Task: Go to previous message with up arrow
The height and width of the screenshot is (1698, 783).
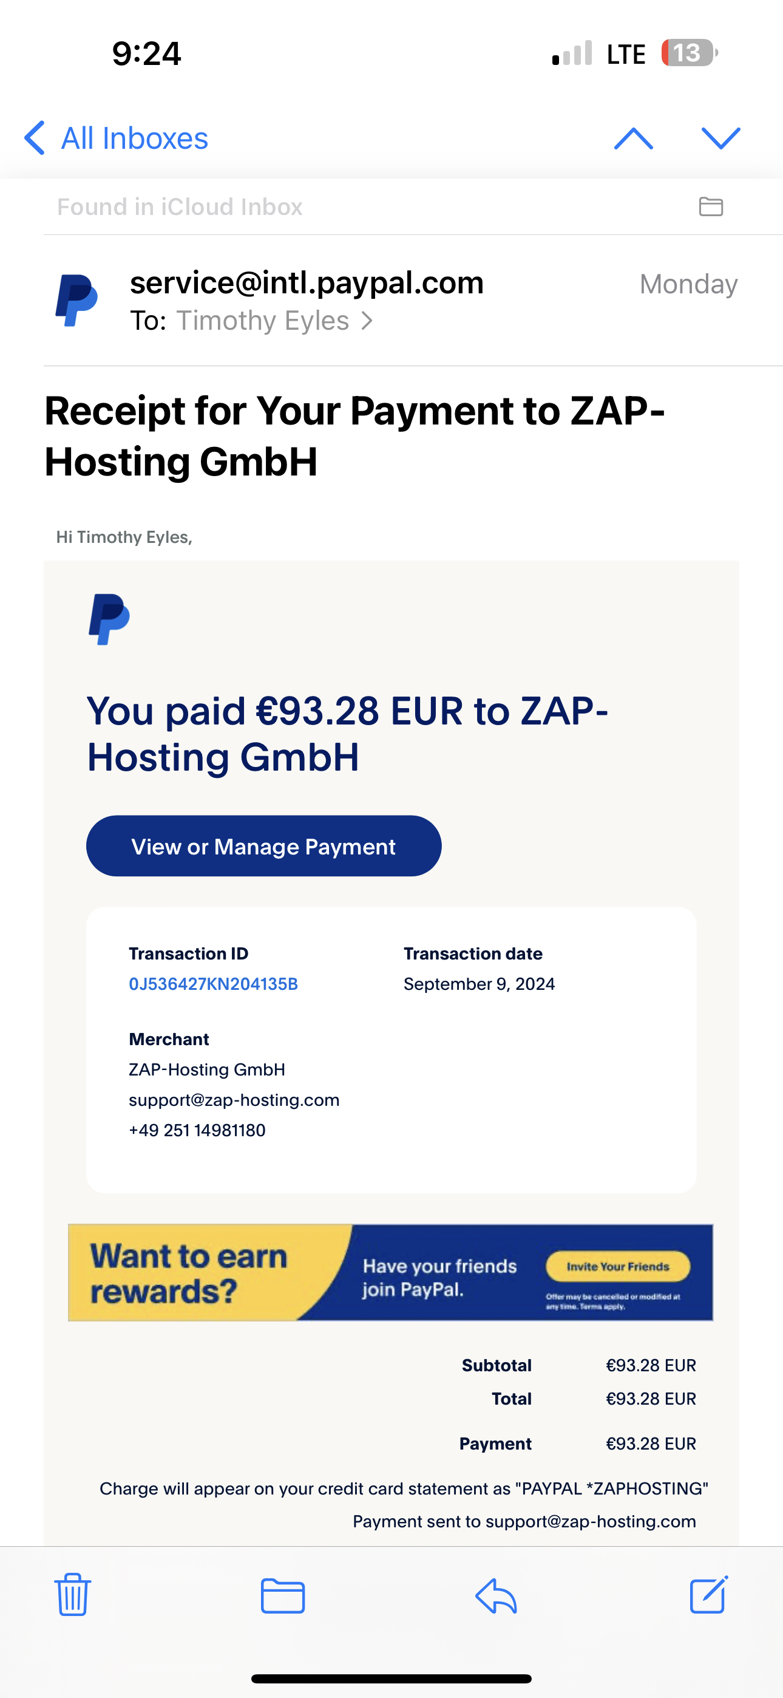Action: (x=634, y=138)
